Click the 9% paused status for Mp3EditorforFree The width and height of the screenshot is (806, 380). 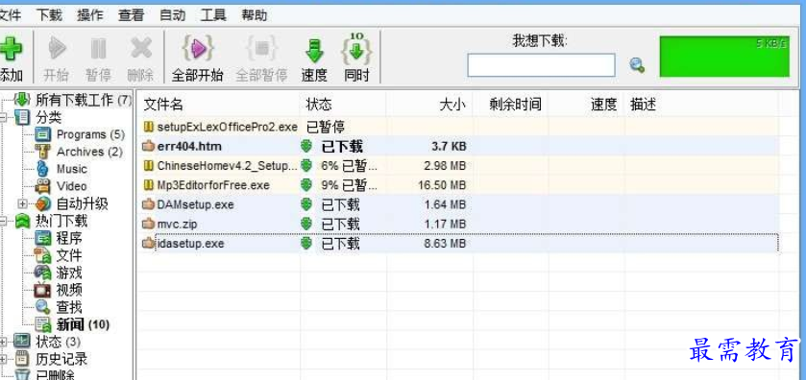click(x=350, y=185)
